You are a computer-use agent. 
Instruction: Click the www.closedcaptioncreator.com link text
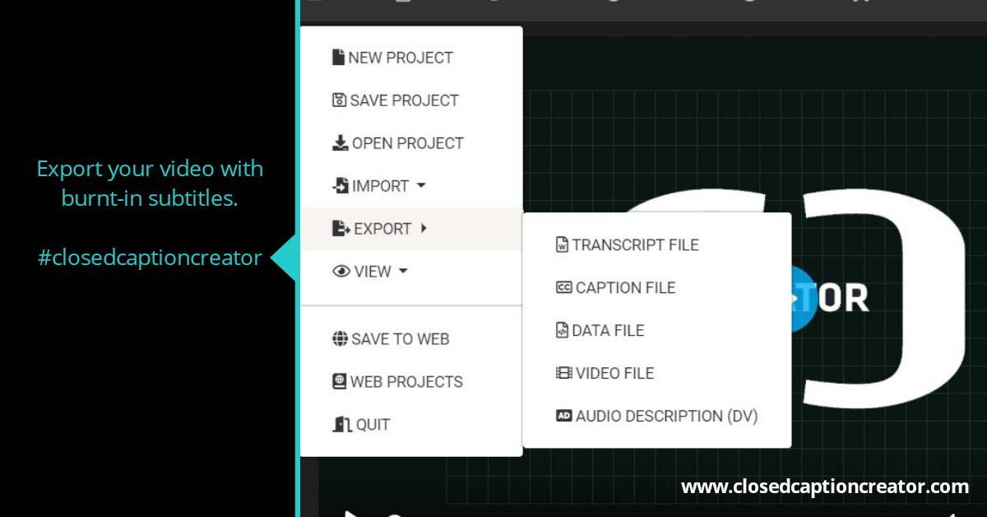pyautogui.click(x=825, y=487)
